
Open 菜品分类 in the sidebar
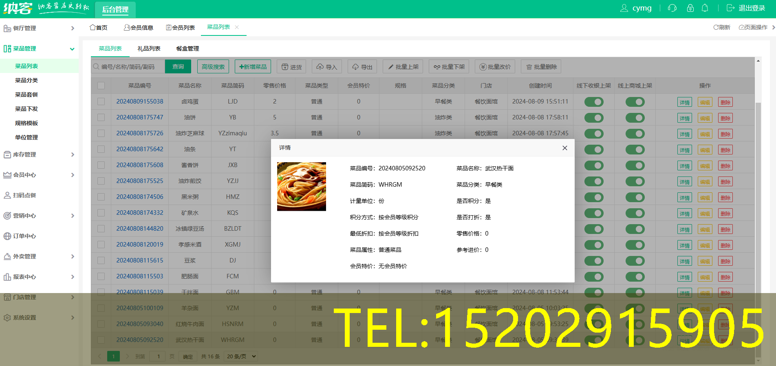[26, 80]
